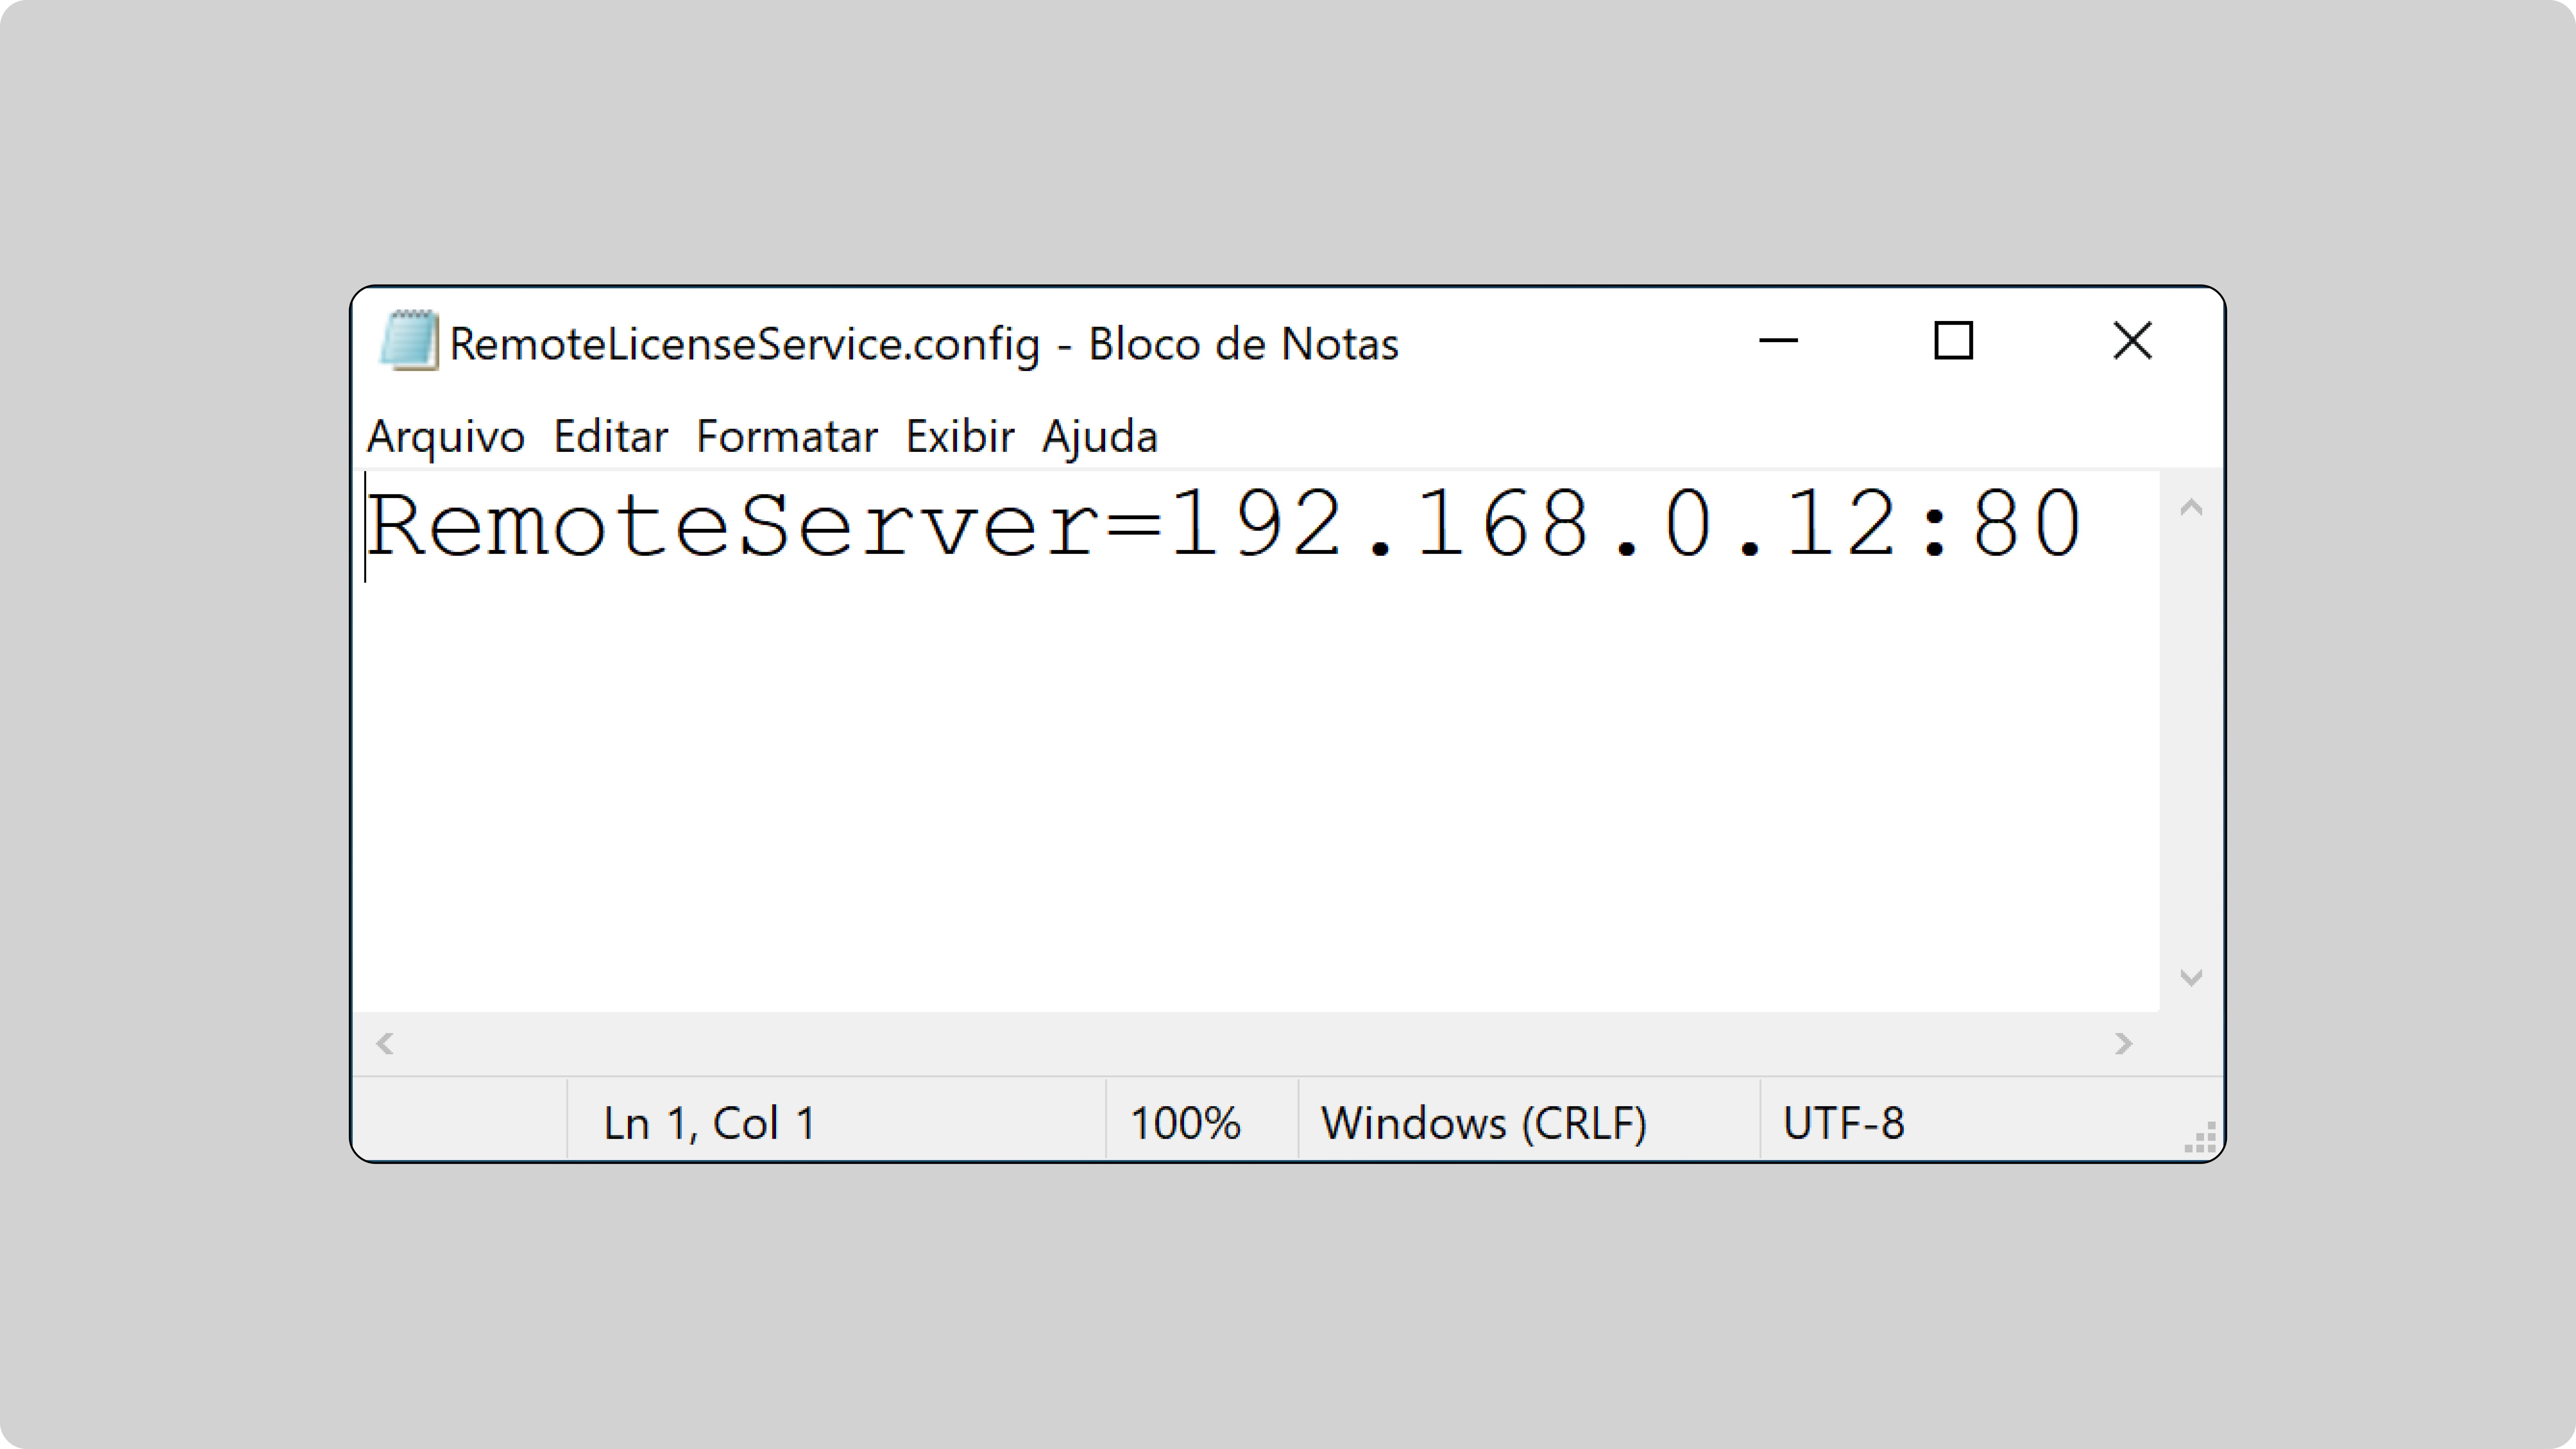Close the RemoteLicenseService.config window
This screenshot has height=1449, width=2576.
[x=2132, y=341]
